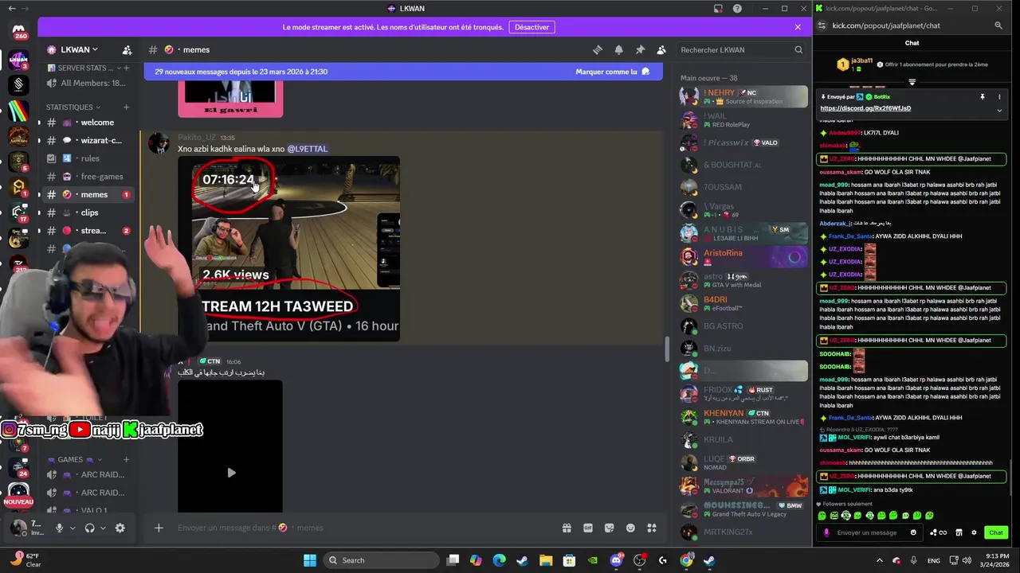Open Discord help question mark icon
The width and height of the screenshot is (1020, 573).
737,9
